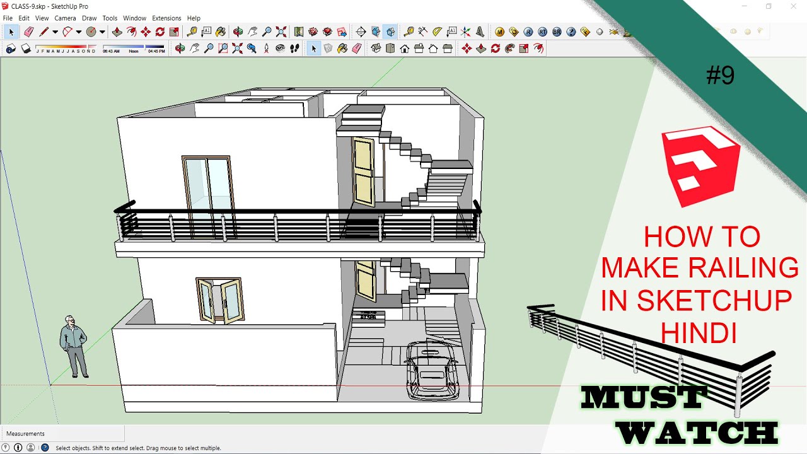This screenshot has width=807, height=454.
Task: Switch to Left view
Action: pyautogui.click(x=448, y=49)
